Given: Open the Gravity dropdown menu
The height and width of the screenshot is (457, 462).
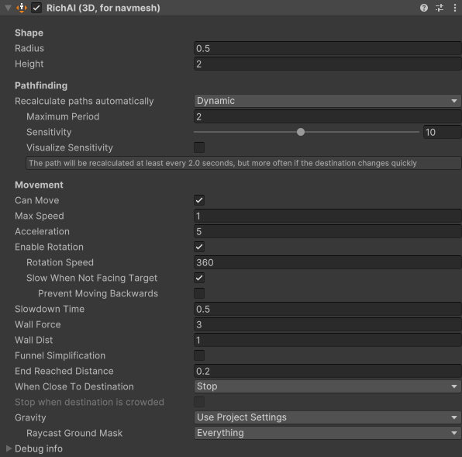Looking at the screenshot, I should tap(327, 417).
